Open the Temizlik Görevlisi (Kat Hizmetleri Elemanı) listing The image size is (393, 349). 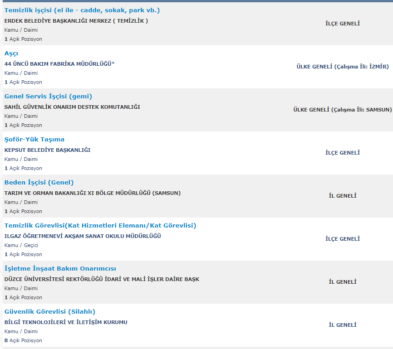click(x=100, y=226)
